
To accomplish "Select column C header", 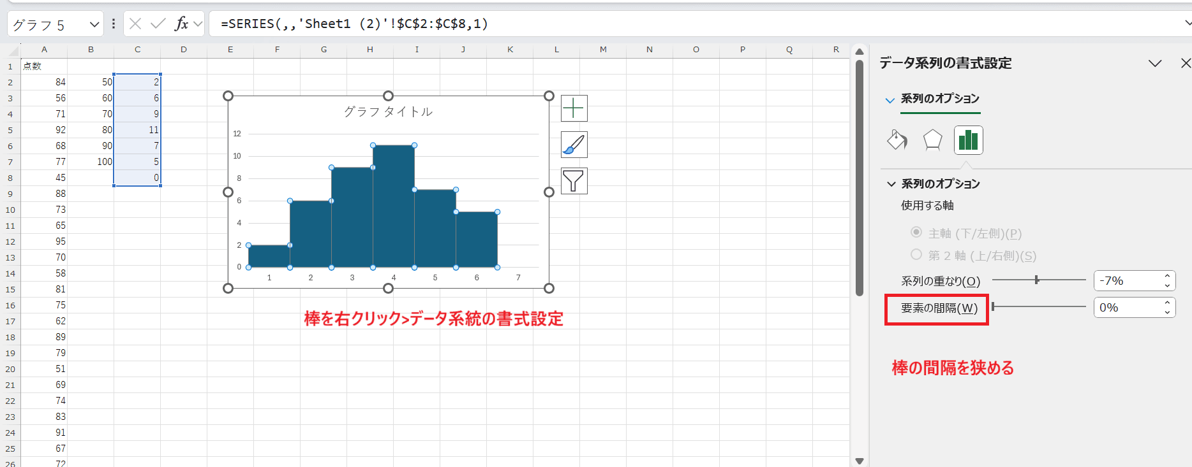I will point(137,50).
